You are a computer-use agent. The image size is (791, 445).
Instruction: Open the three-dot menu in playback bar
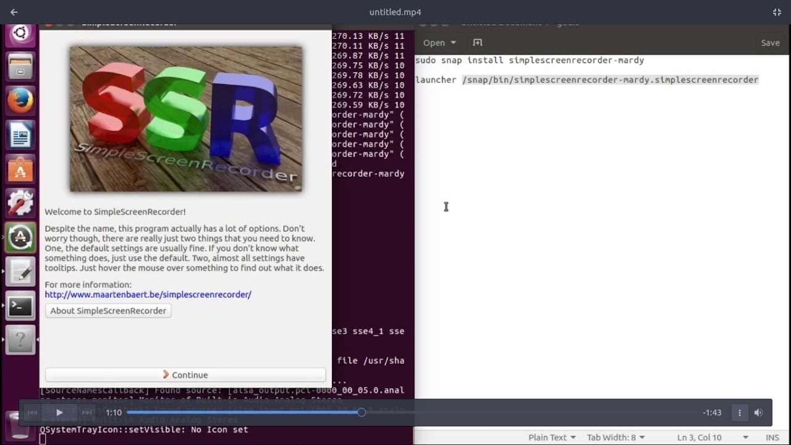click(740, 412)
